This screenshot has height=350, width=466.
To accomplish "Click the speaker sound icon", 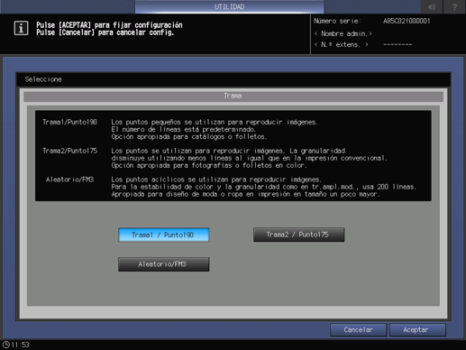I will [x=432, y=6].
